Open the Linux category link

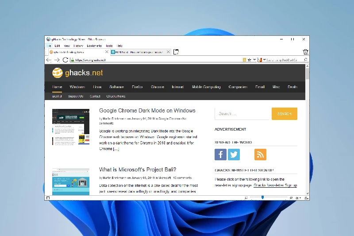[x=97, y=87]
